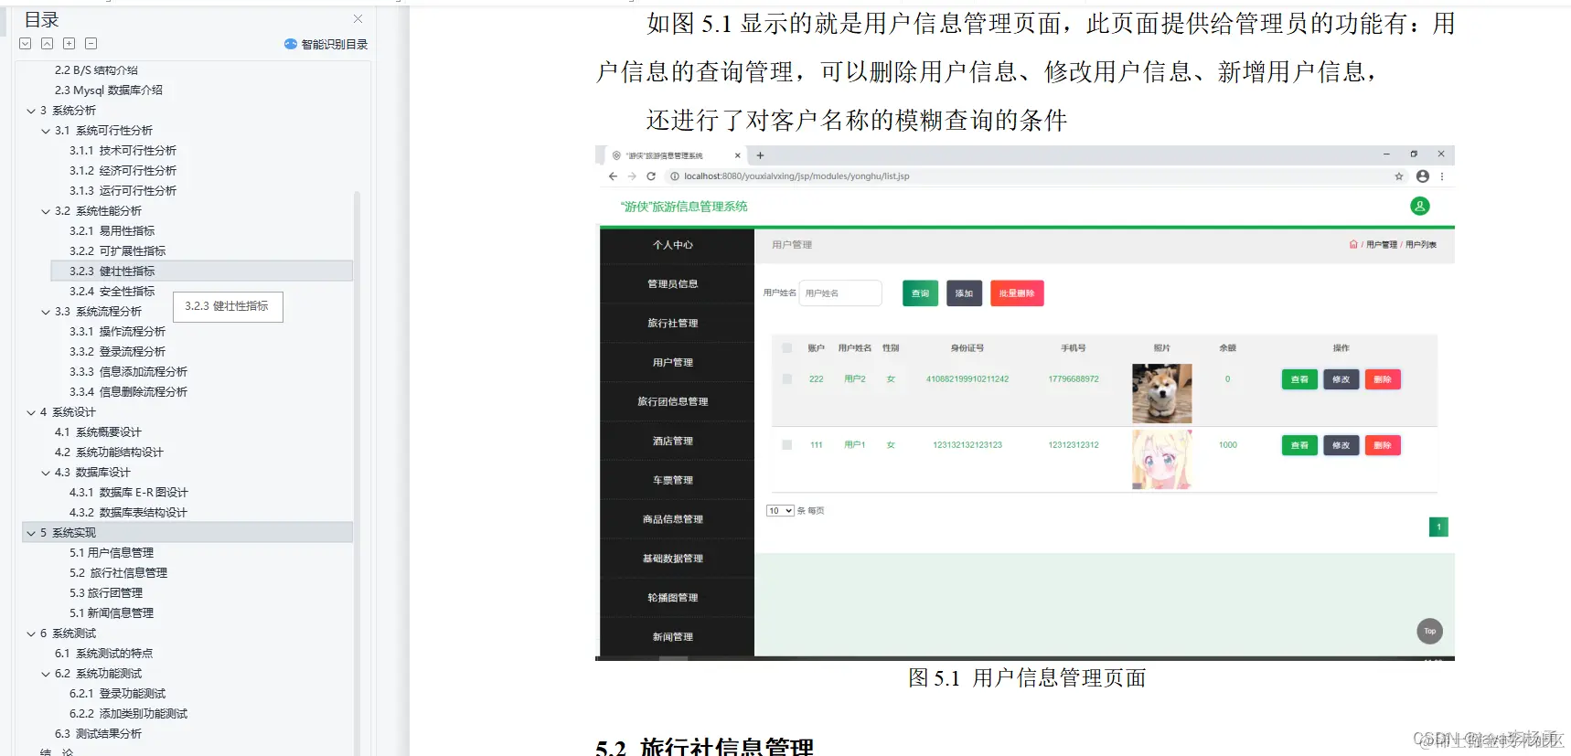Close the 游侠旅游信息管理系统 browser tab

click(737, 155)
